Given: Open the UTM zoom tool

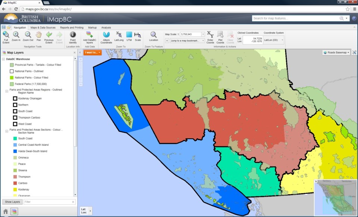Looking at the screenshot, I should coord(129,36).
